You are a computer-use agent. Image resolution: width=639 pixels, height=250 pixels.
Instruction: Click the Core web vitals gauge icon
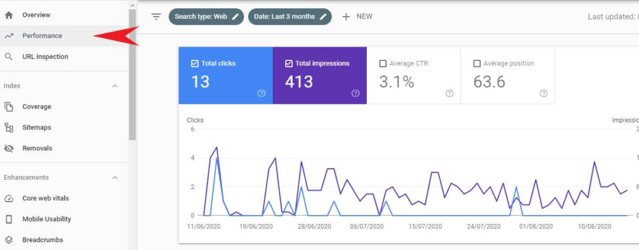click(x=9, y=198)
